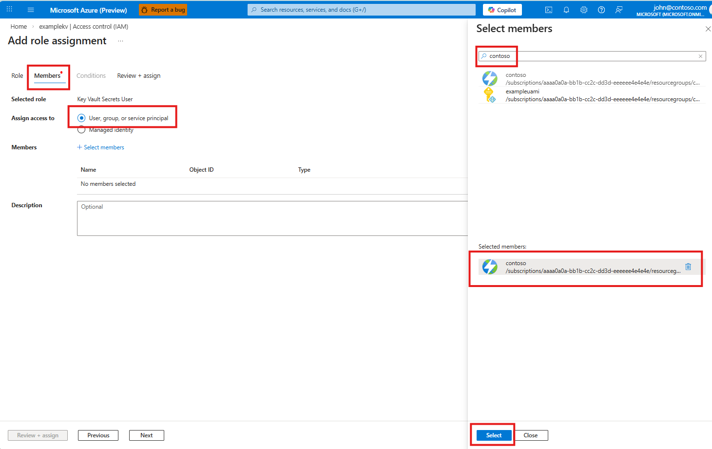Screen dimensions: 712x449
Task: Go to Home breadcrumb
Action: coord(19,27)
